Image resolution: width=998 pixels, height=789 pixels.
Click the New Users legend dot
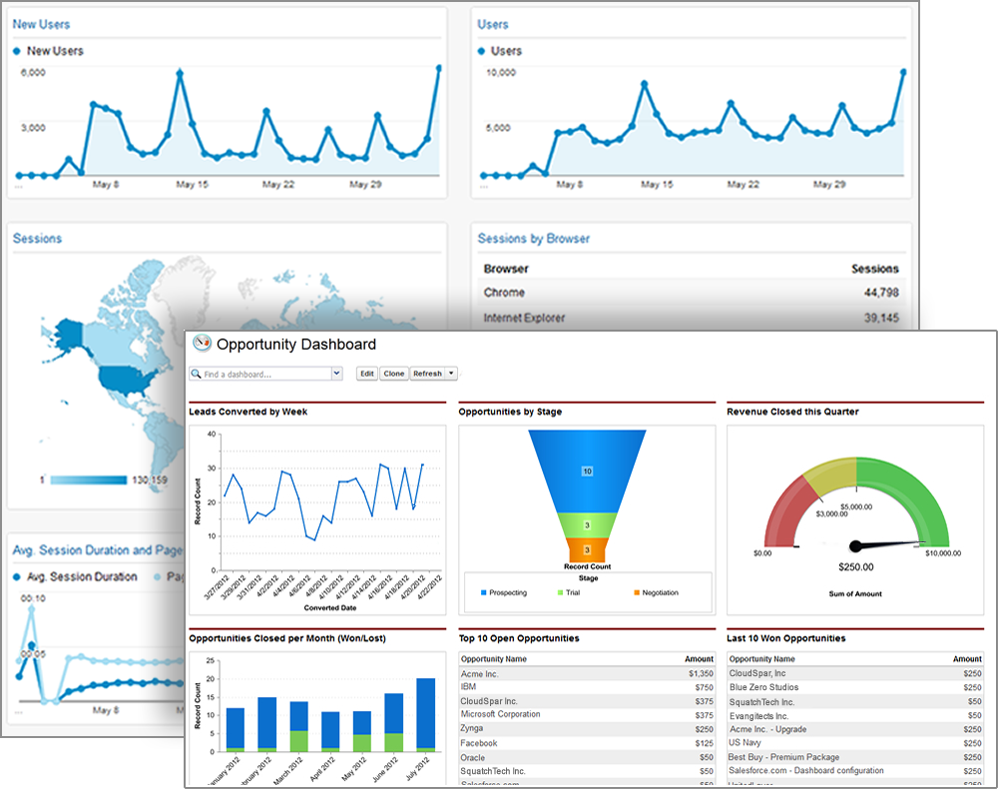coord(17,51)
